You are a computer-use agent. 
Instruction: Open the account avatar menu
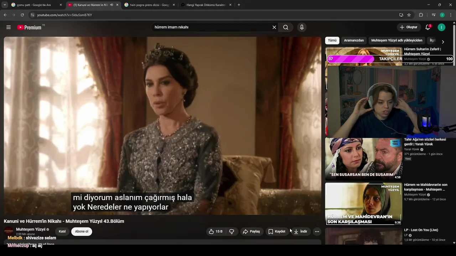point(441,27)
